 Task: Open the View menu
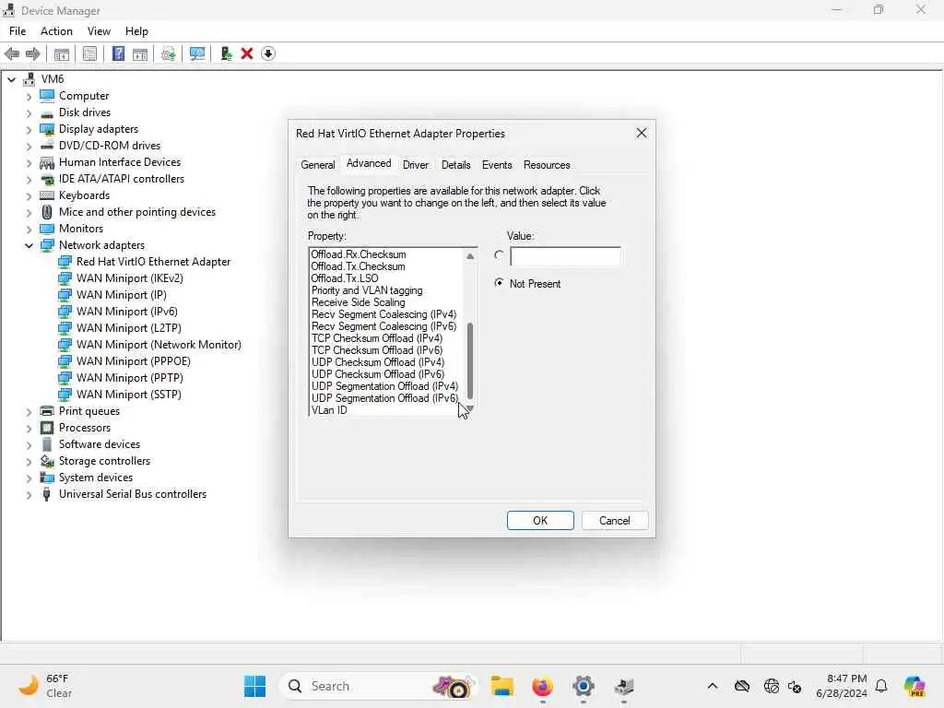click(x=99, y=31)
